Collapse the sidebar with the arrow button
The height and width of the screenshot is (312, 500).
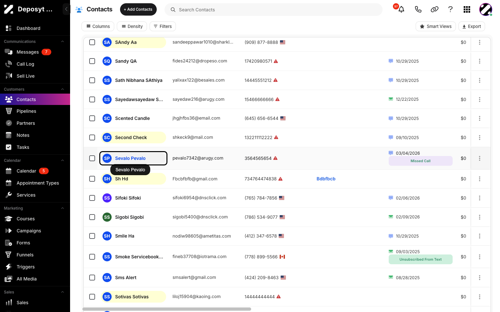click(x=66, y=9)
